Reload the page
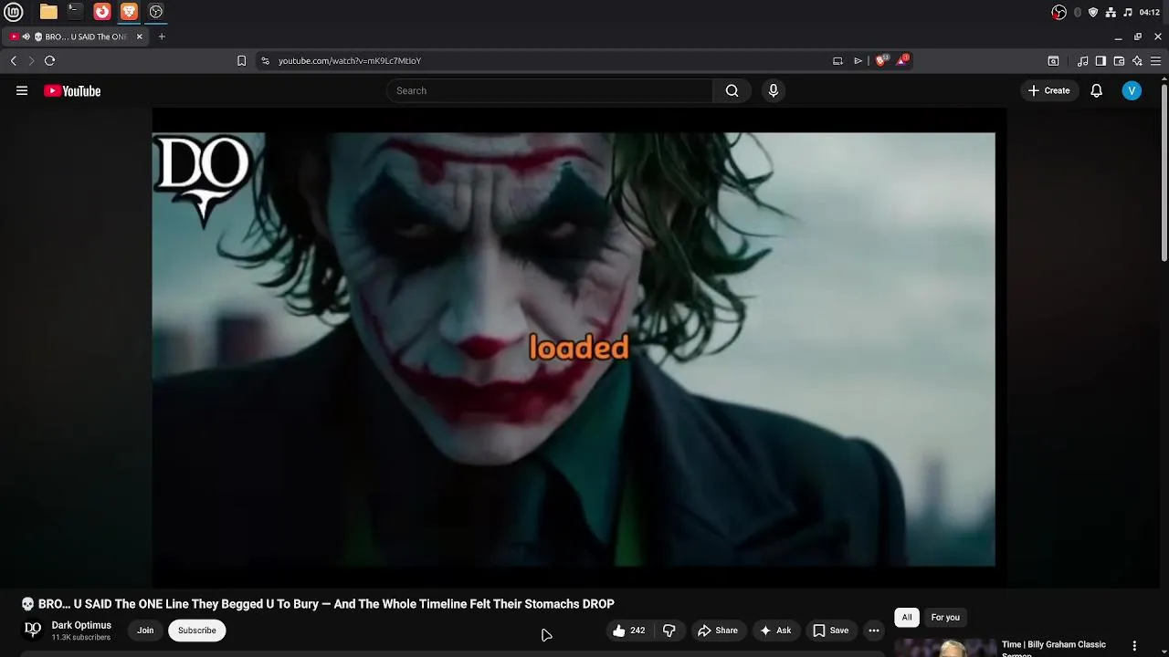The height and width of the screenshot is (657, 1169). pos(49,60)
